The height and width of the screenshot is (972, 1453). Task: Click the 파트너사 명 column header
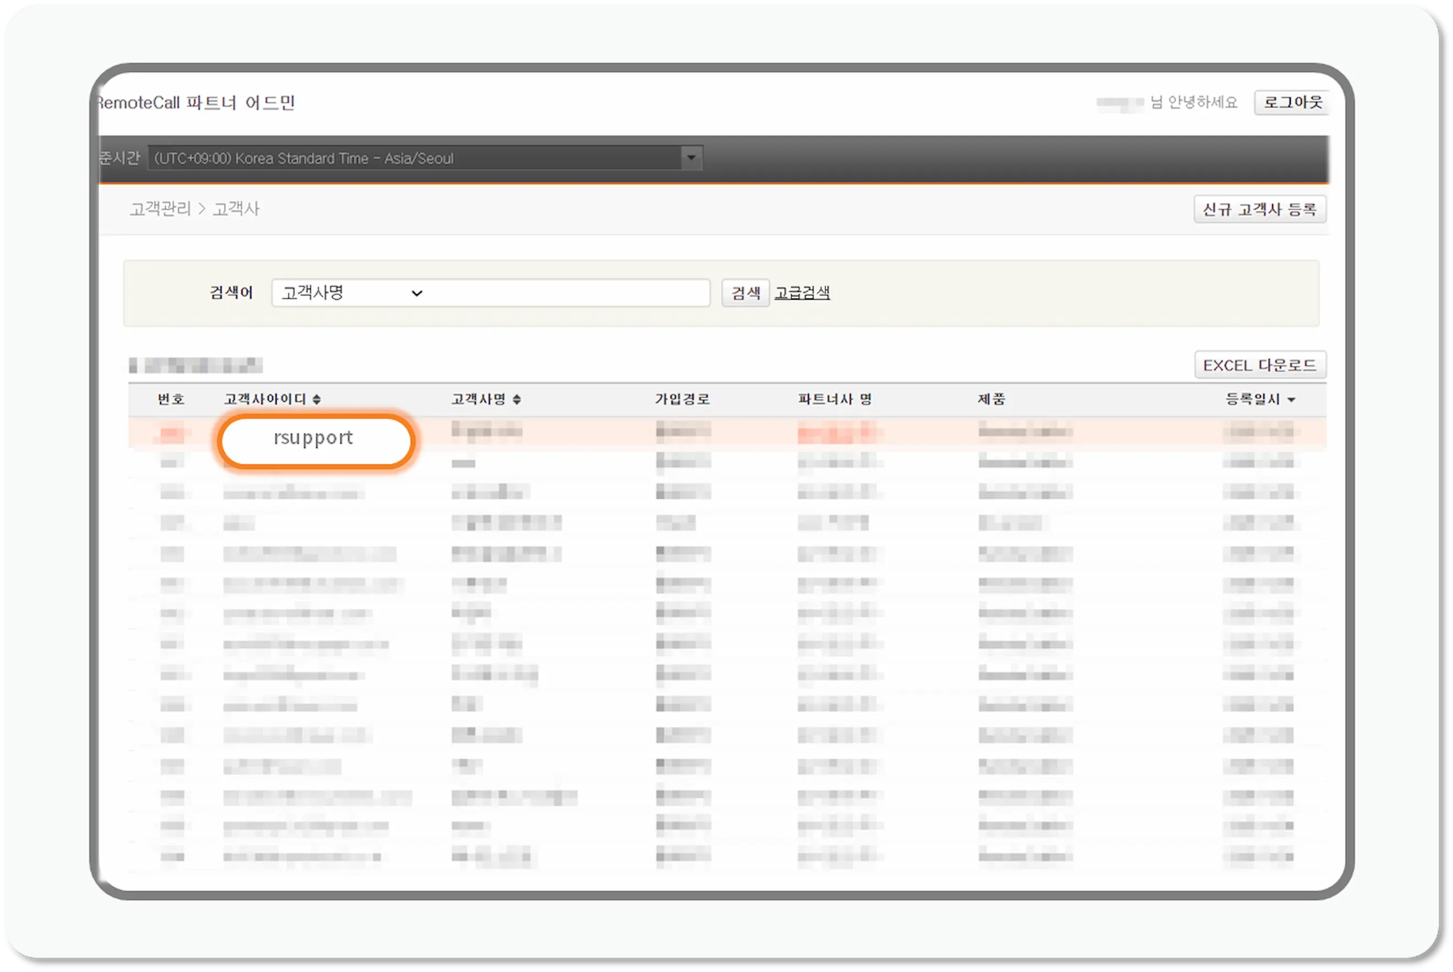tap(835, 399)
